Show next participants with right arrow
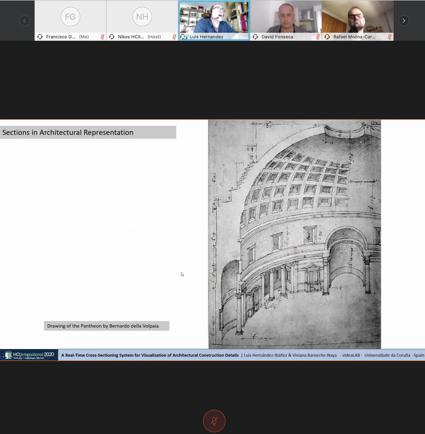Viewport: 425px width, 434px height. (404, 21)
